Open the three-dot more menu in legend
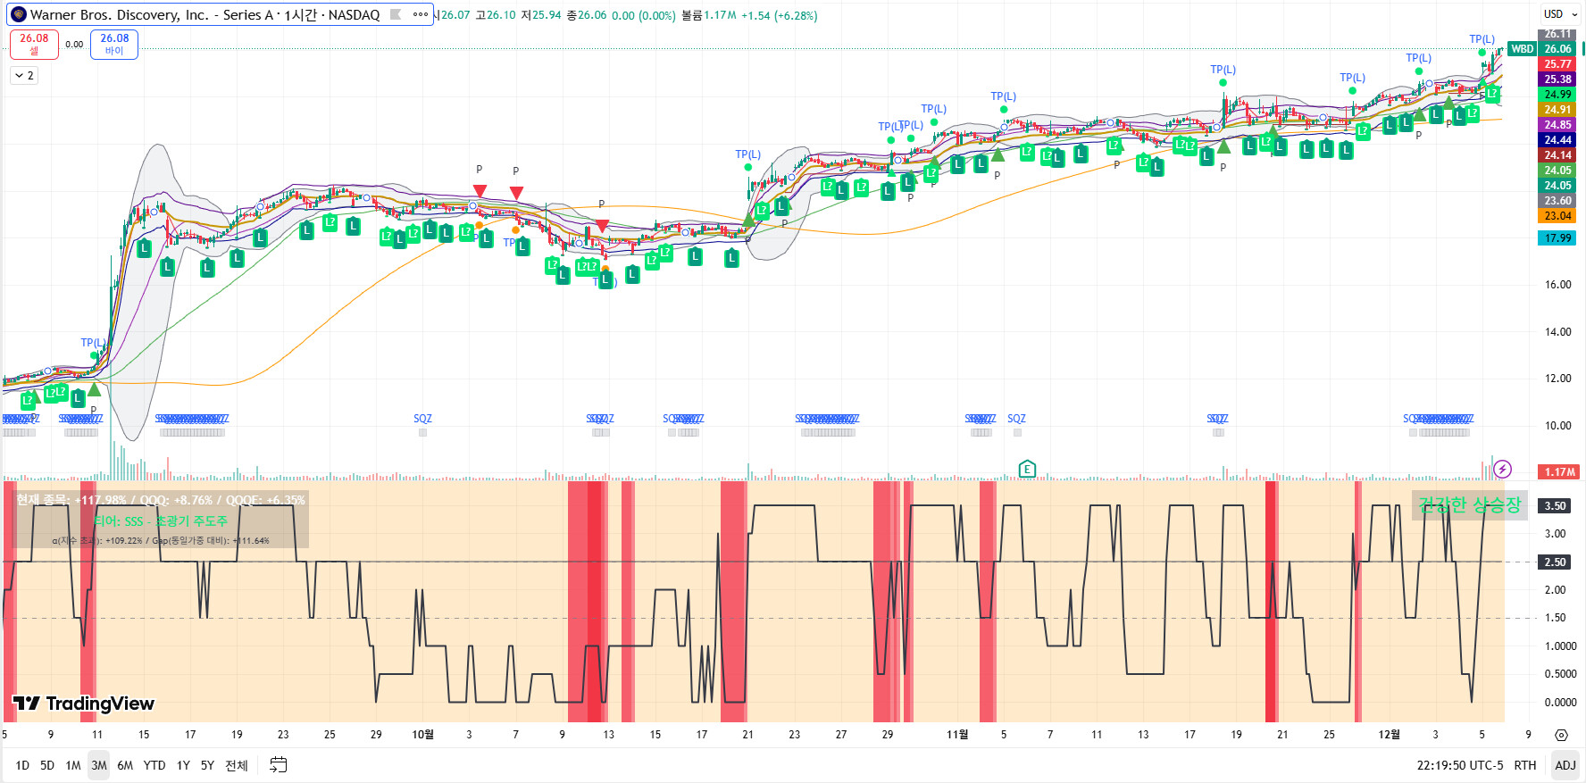Screen dimensions: 1586x783 coord(420,14)
